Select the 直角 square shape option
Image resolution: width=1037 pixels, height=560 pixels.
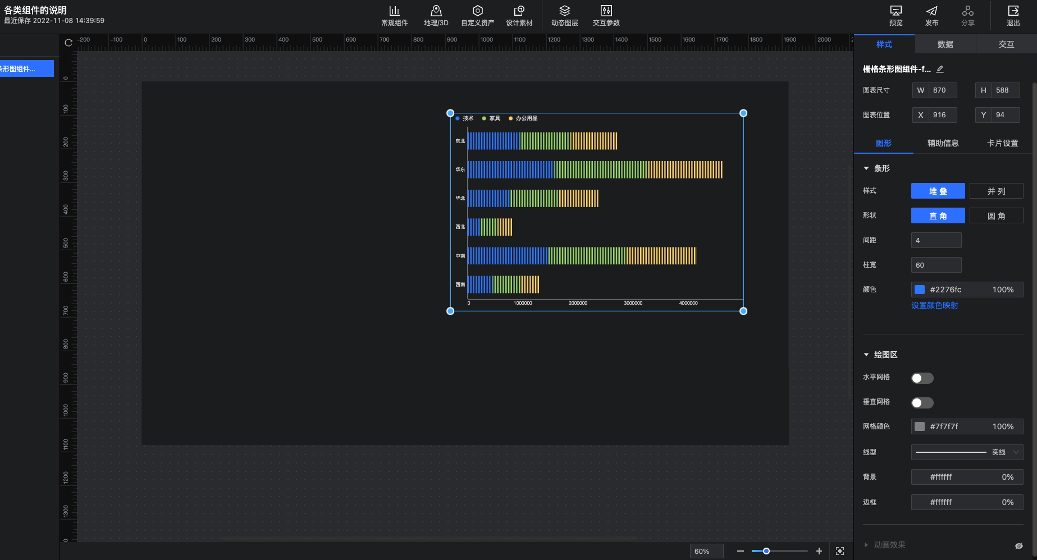(x=938, y=215)
